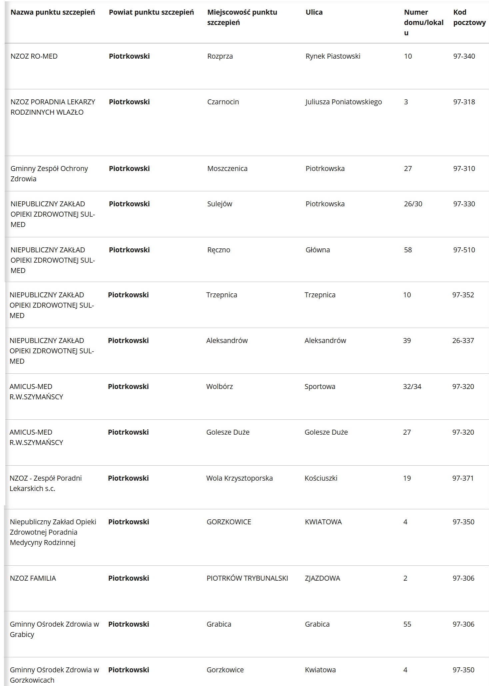Click Gminny Ośrodek Zdrowia w Grabicy
The height and width of the screenshot is (686, 489).
pyautogui.click(x=54, y=629)
